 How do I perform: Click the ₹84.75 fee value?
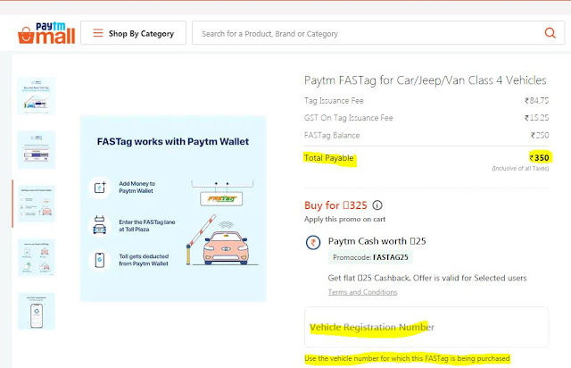pyautogui.click(x=536, y=101)
